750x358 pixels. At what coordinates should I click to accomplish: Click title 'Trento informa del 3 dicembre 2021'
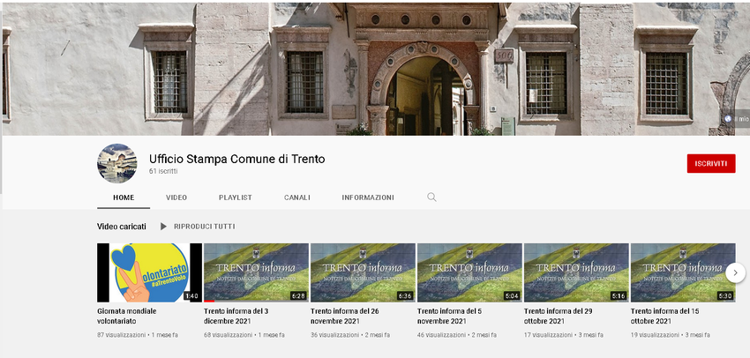point(236,316)
